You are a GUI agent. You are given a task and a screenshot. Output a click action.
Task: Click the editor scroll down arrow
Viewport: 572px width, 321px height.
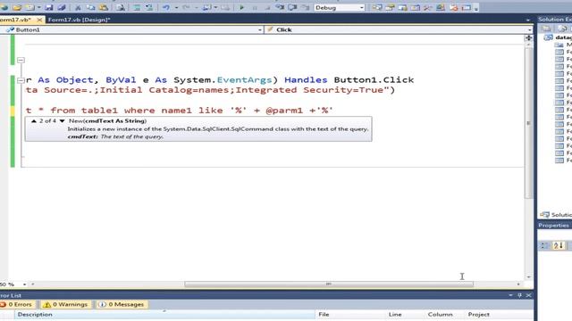point(528,277)
